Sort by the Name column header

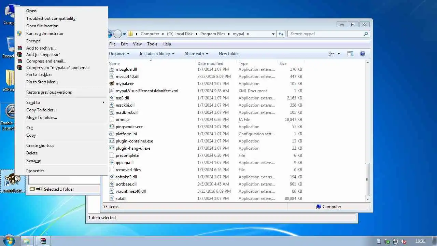(152, 64)
